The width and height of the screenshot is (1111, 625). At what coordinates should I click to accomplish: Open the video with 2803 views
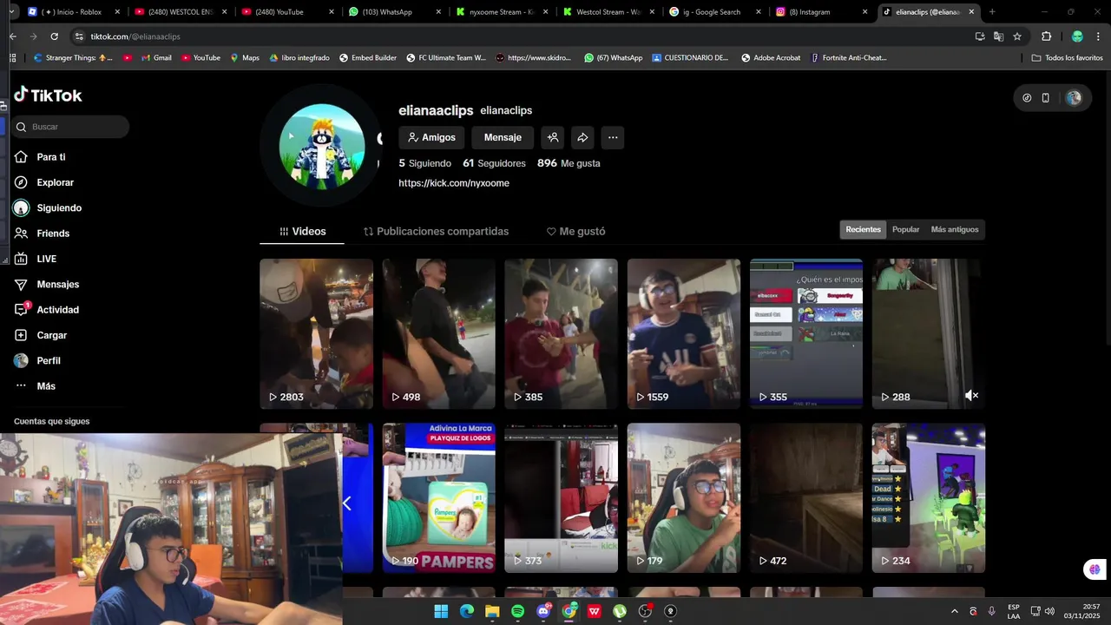coord(316,333)
